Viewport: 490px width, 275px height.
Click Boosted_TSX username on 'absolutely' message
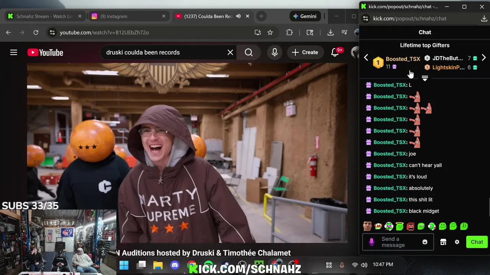390,188
